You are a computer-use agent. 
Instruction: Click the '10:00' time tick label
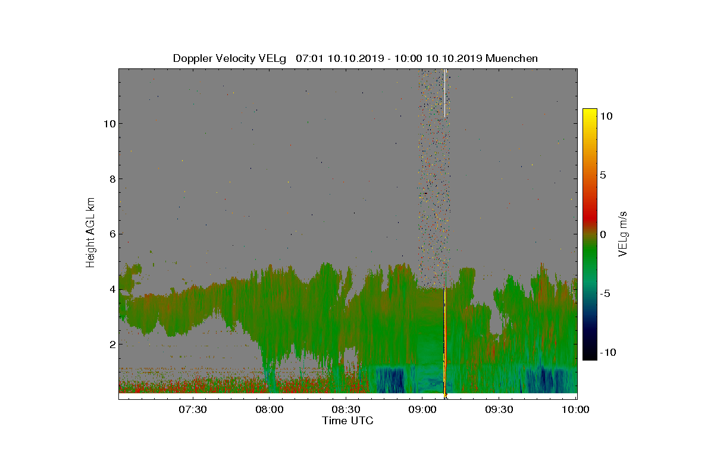[x=575, y=409]
